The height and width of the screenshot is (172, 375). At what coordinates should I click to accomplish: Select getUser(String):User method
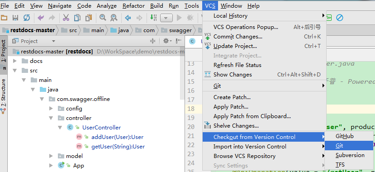(x=118, y=146)
